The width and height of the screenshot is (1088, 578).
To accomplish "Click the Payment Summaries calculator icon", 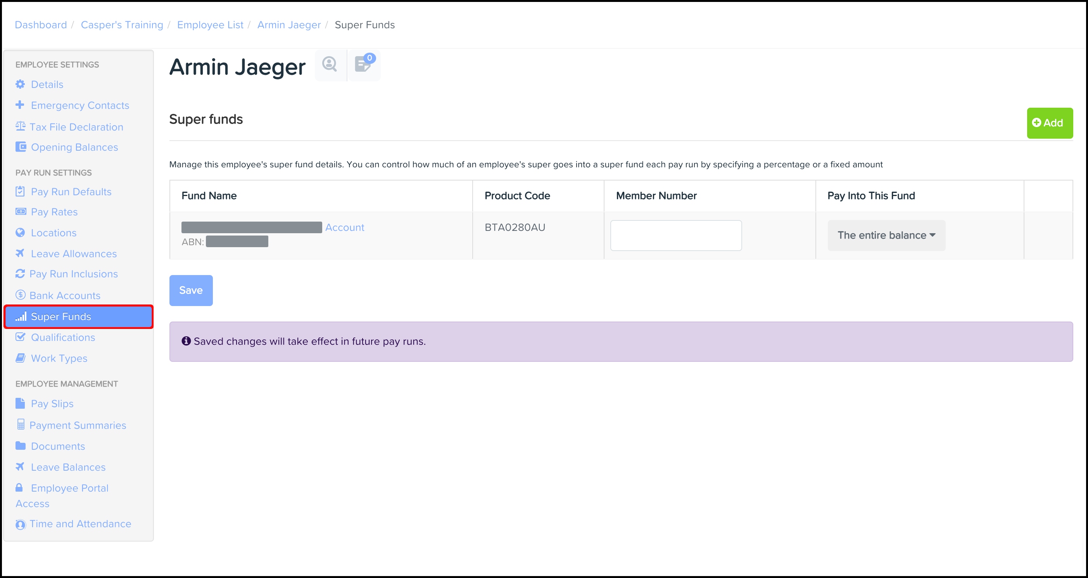I will pyautogui.click(x=20, y=425).
